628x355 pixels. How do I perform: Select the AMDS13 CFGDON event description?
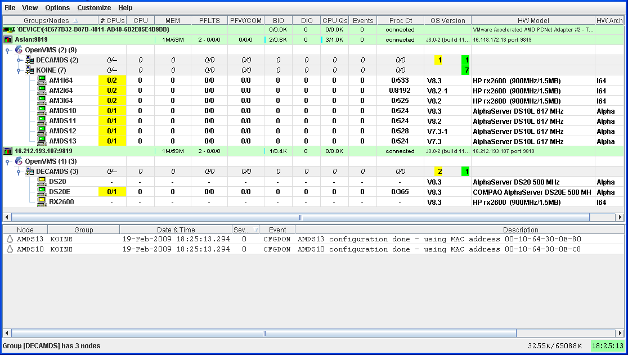pos(439,239)
